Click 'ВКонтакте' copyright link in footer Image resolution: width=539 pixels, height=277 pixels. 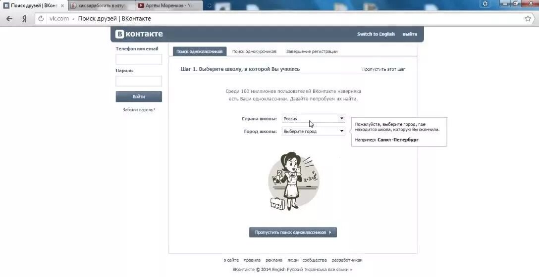click(x=243, y=270)
